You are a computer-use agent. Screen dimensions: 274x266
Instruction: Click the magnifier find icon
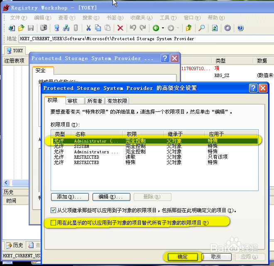tap(201, 28)
